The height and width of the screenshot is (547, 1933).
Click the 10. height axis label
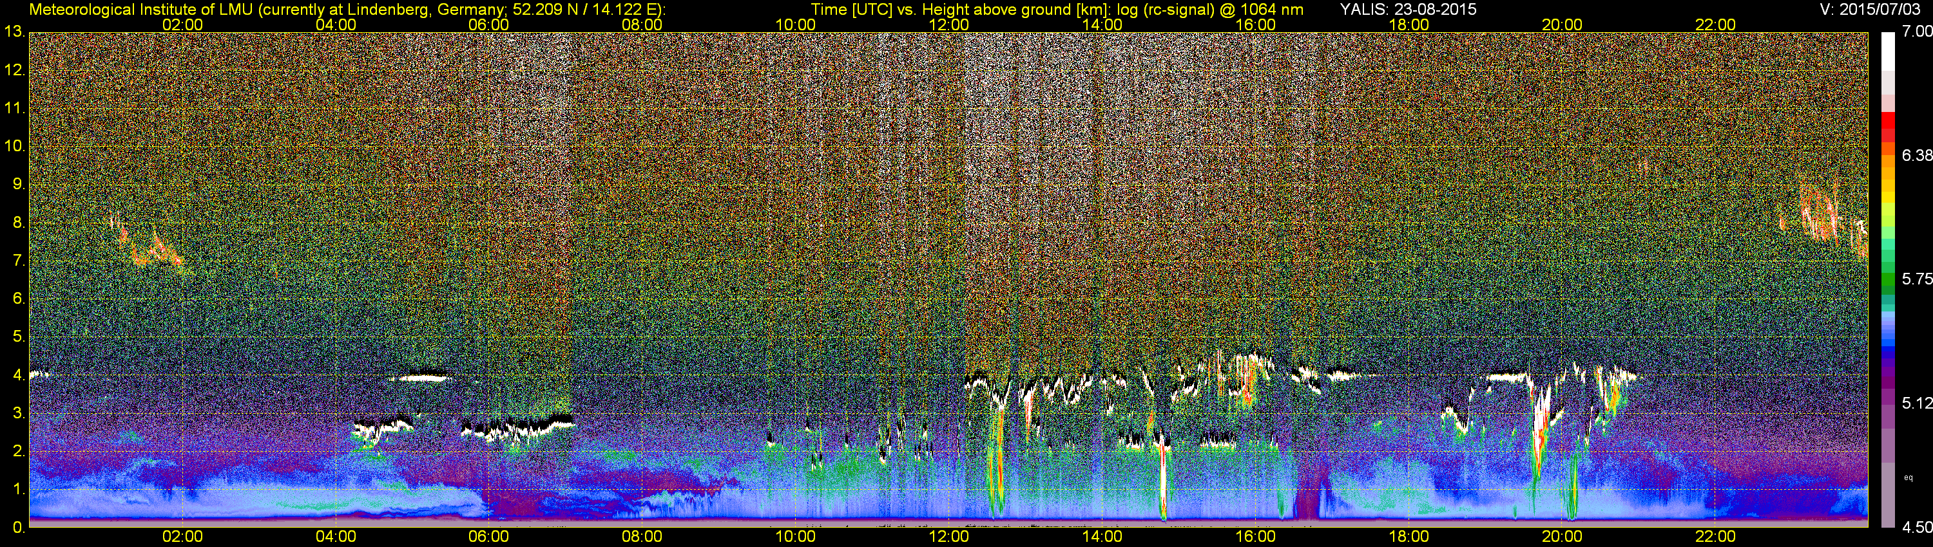15,146
